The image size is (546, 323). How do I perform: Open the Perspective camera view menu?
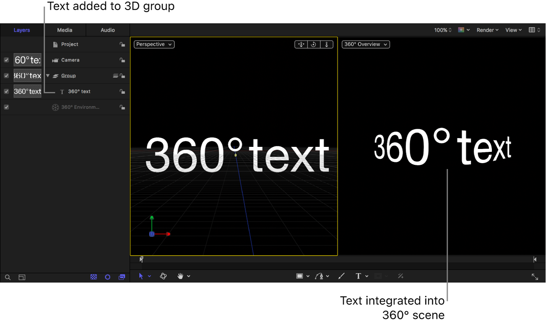tap(153, 44)
